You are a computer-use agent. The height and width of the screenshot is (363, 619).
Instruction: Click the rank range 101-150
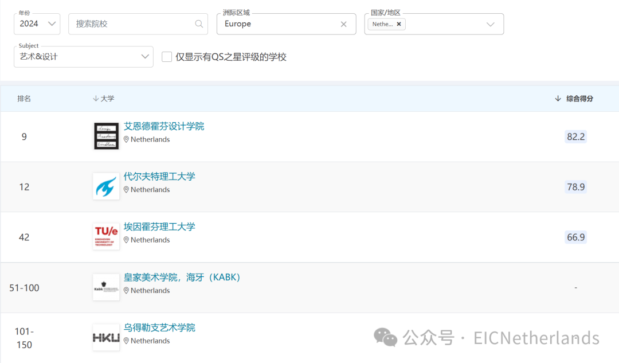24,338
